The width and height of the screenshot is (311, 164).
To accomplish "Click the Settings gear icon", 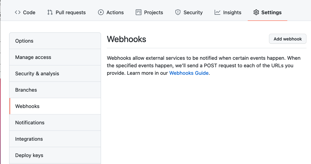I will [x=256, y=12].
